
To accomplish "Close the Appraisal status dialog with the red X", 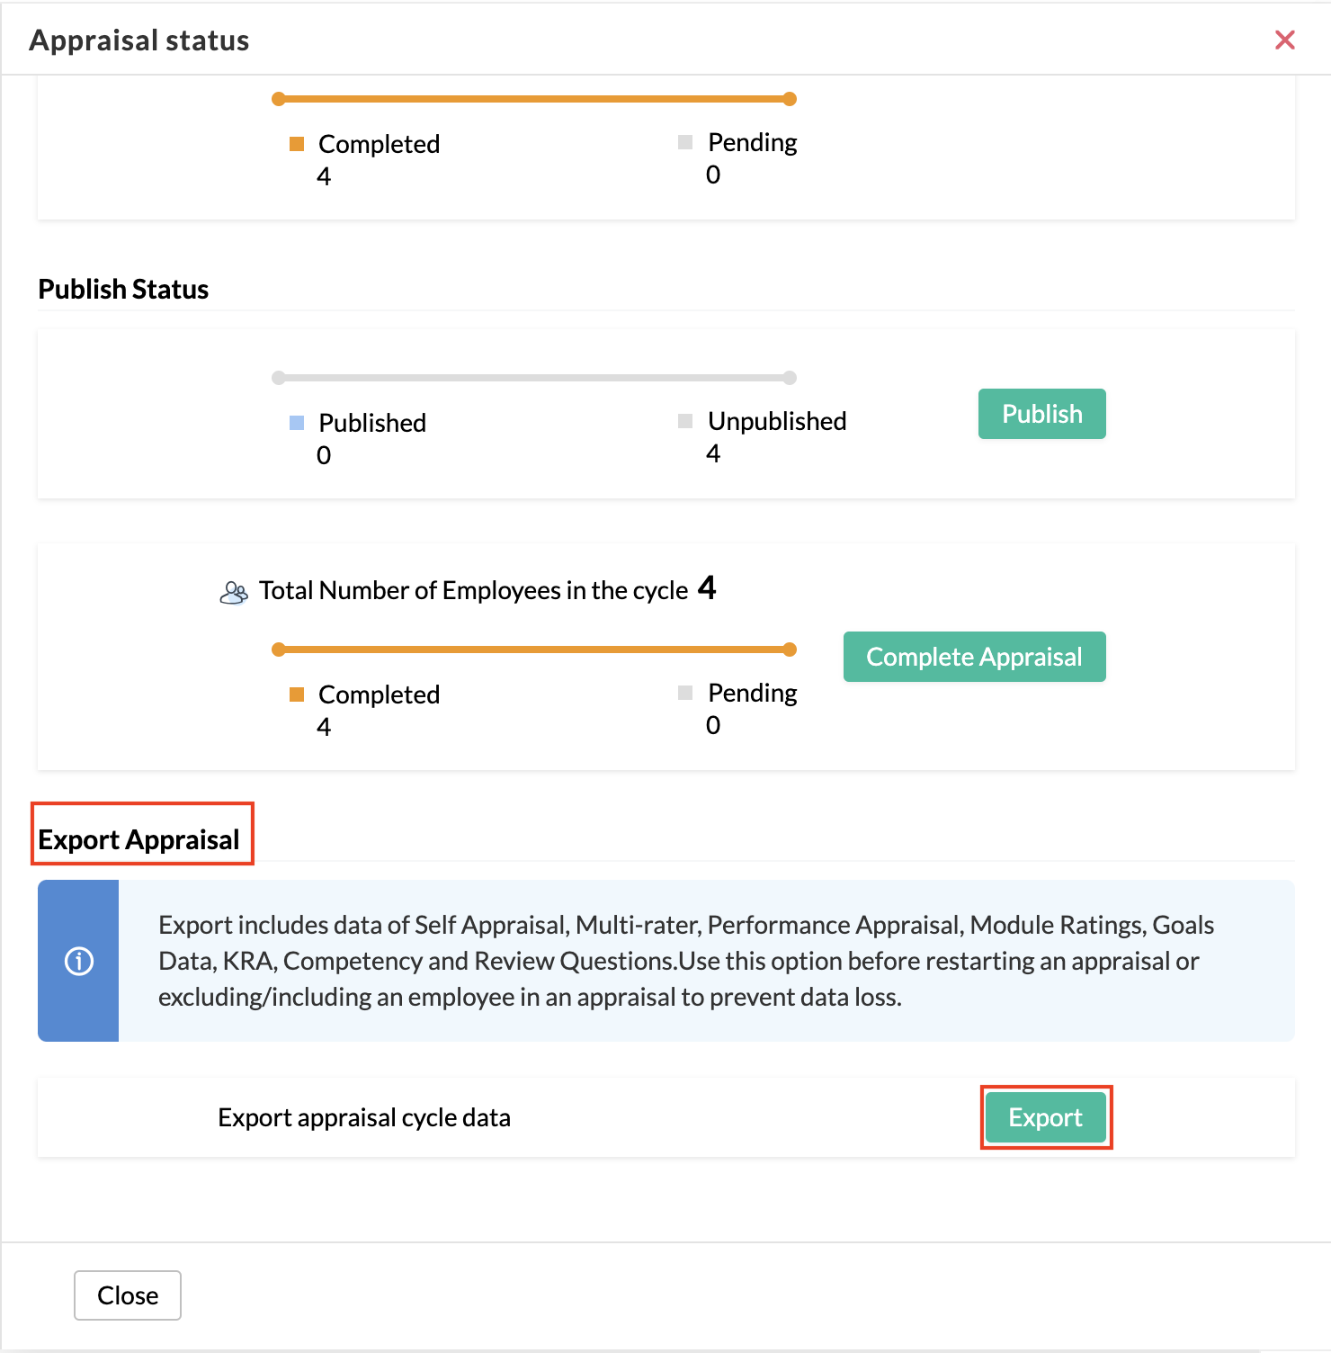I will [x=1285, y=40].
